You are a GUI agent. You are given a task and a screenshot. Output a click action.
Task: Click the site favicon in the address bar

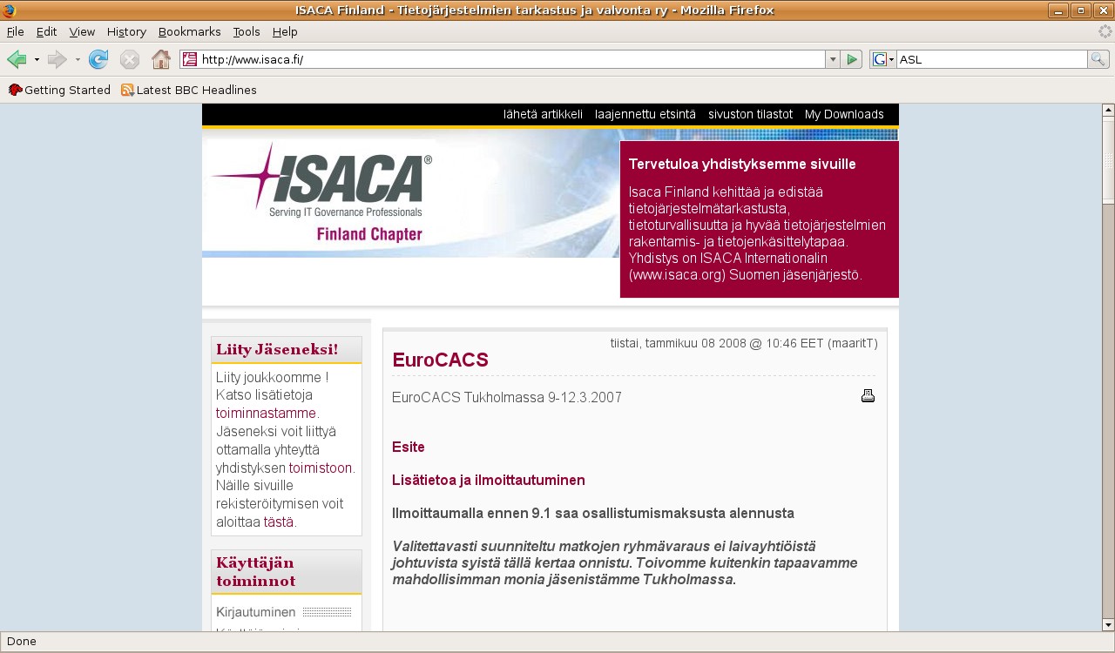(x=190, y=59)
